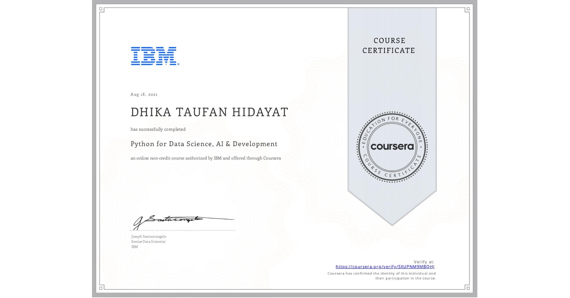The width and height of the screenshot is (570, 298).
Task: Click the course title 'Python for Data Science, AI & Development'
Action: pos(204,144)
